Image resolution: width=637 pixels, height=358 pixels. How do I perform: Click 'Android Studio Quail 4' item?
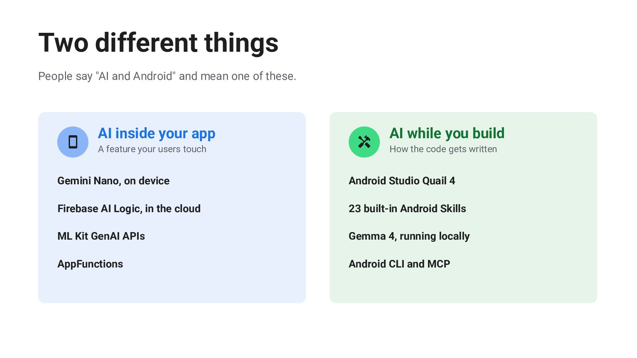point(402,181)
